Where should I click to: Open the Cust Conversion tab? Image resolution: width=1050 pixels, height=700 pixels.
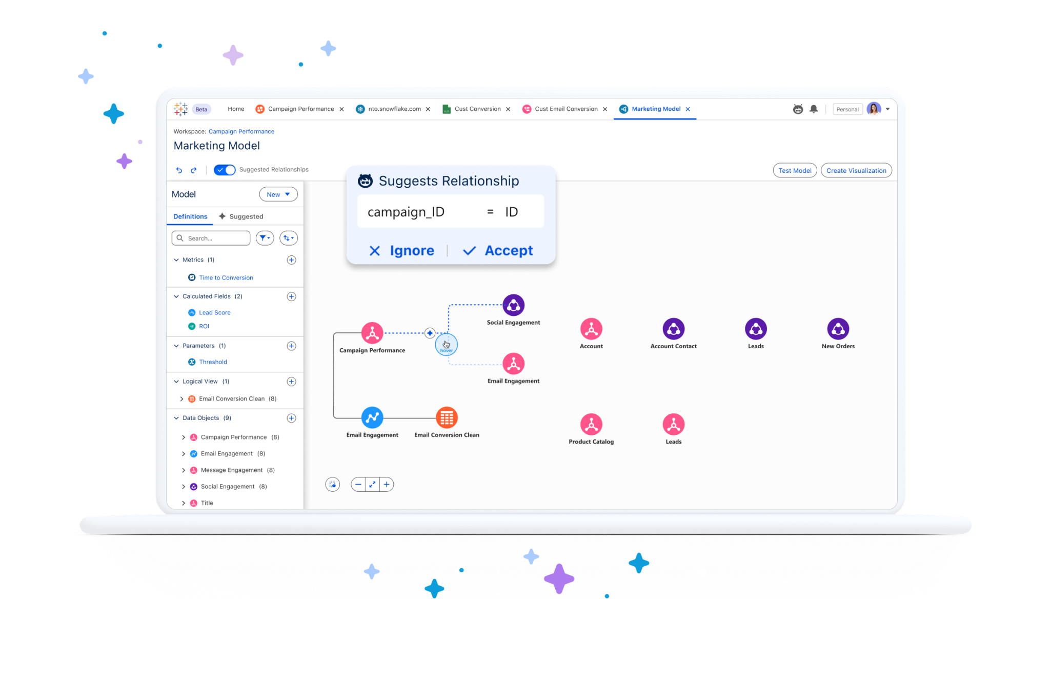477,109
